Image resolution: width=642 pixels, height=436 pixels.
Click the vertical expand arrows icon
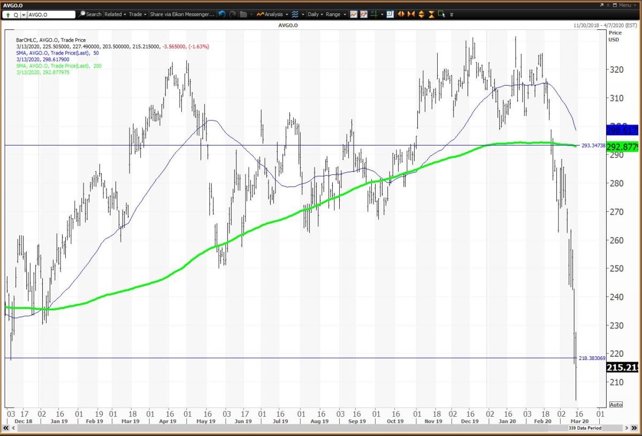[x=422, y=14]
